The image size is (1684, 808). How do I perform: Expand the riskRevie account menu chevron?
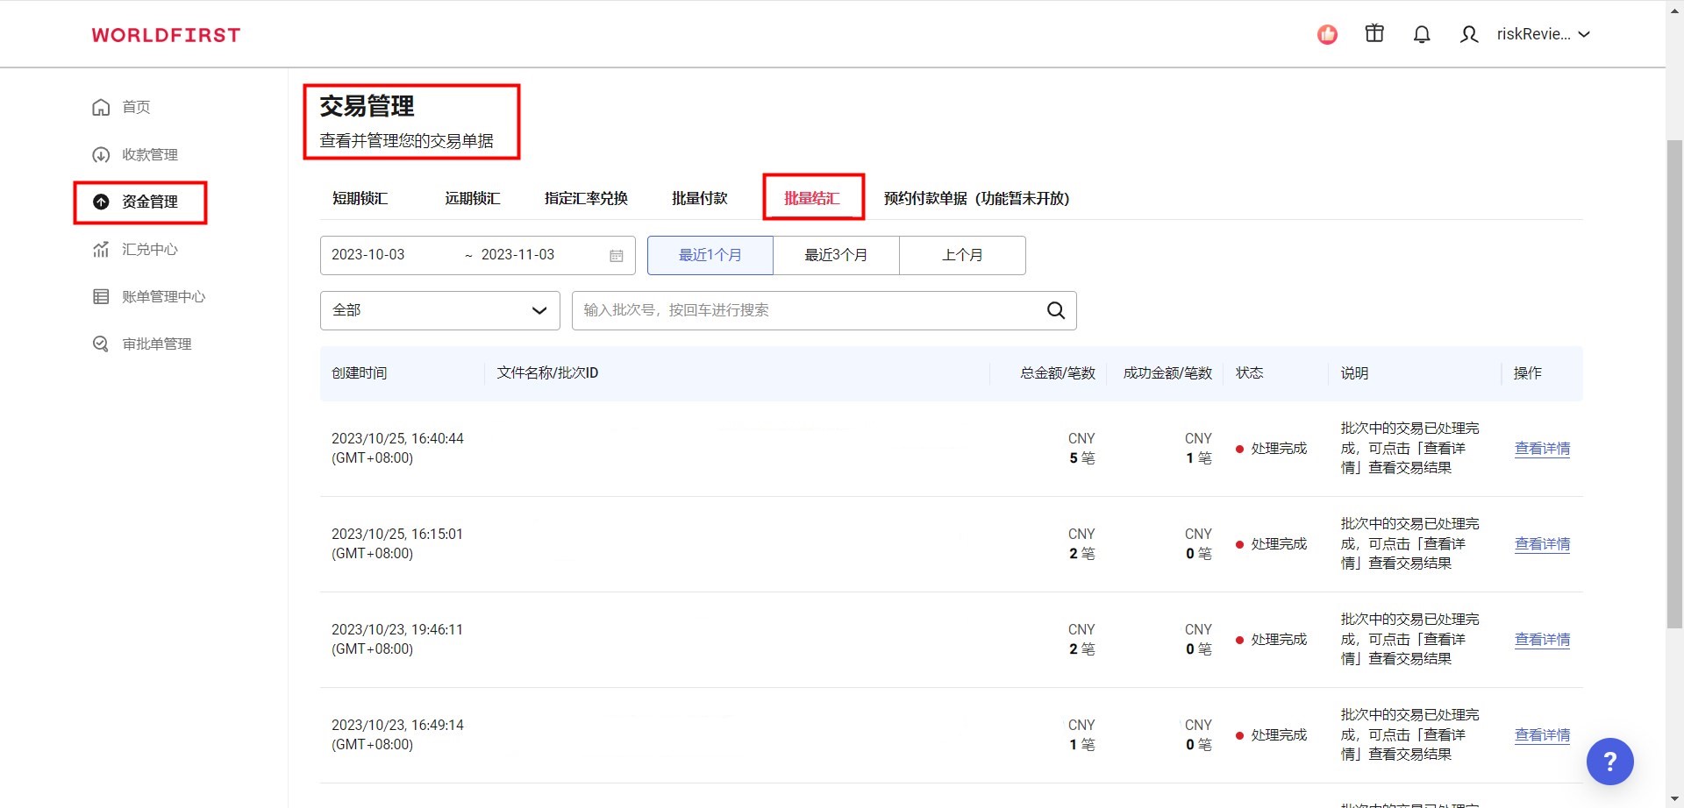click(x=1584, y=34)
